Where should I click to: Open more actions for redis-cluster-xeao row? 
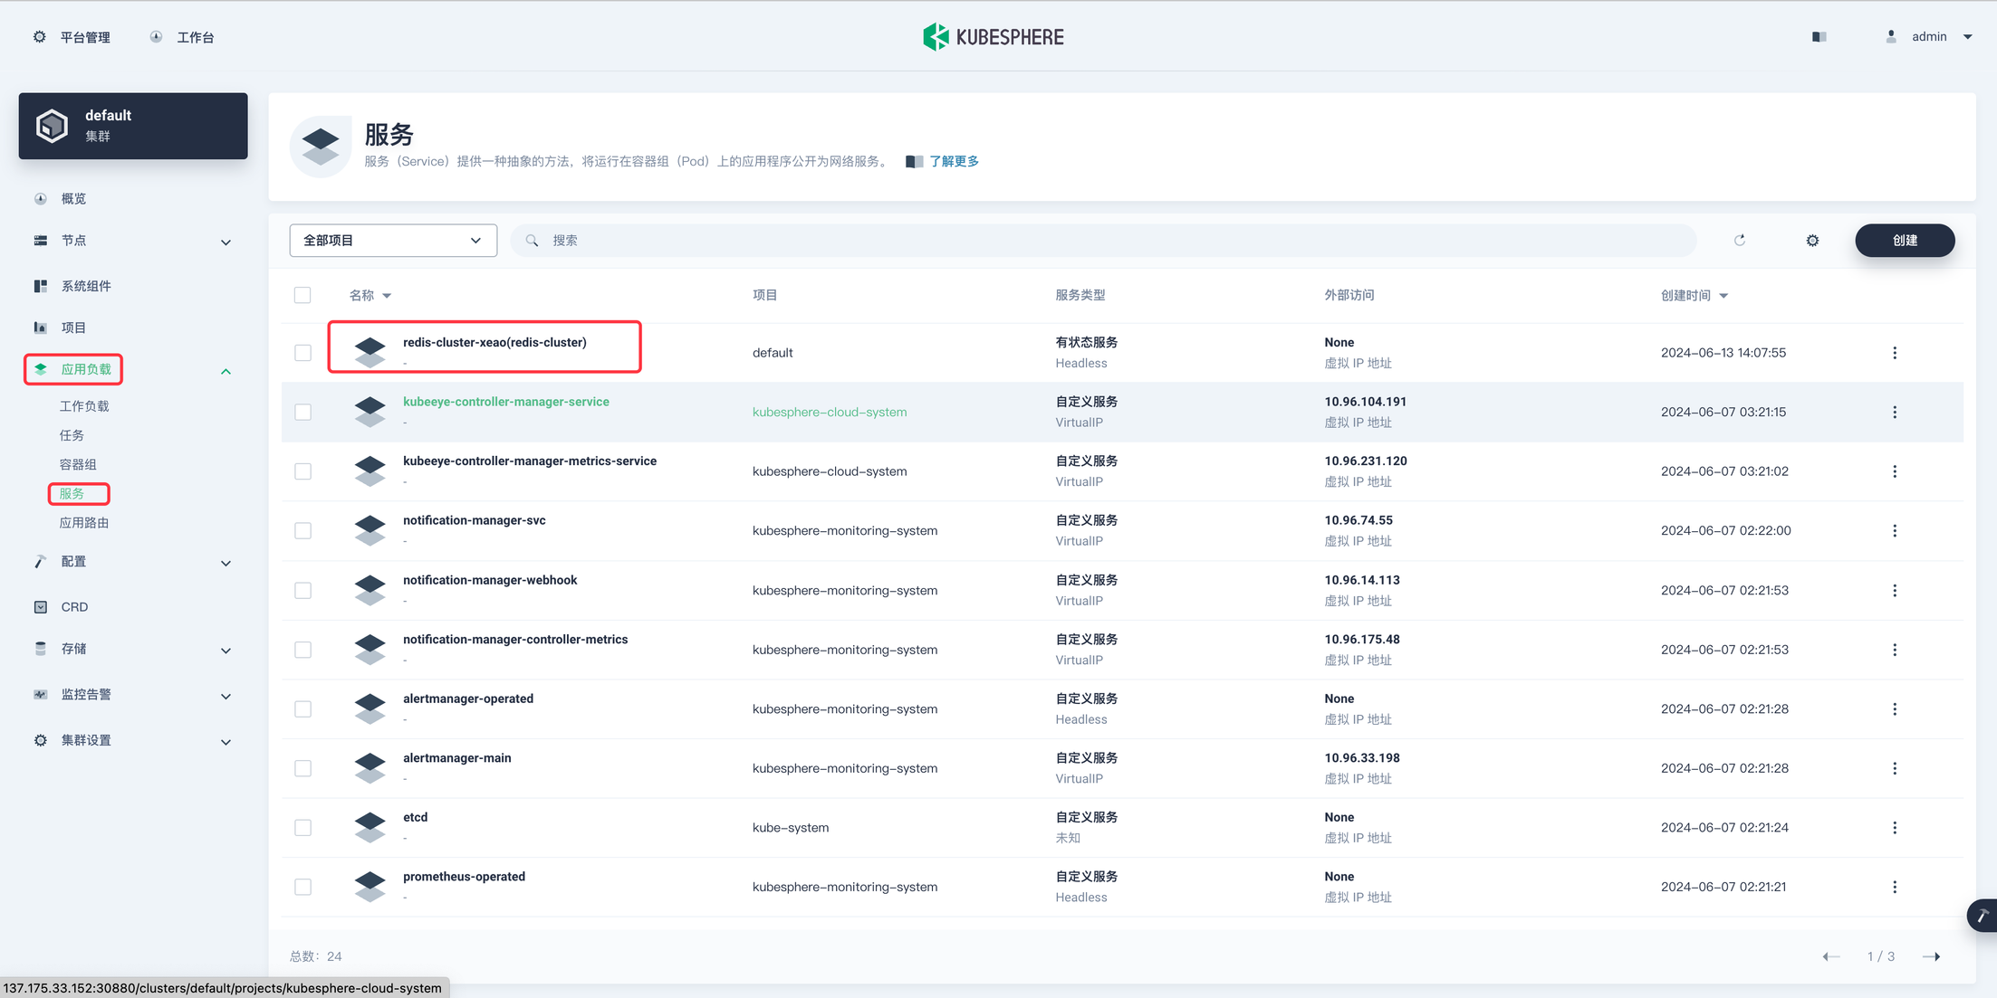(x=1895, y=353)
